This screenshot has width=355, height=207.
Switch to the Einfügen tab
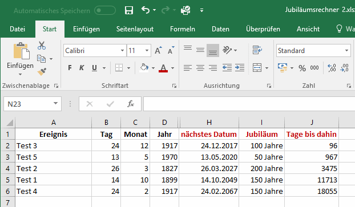[x=86, y=29]
